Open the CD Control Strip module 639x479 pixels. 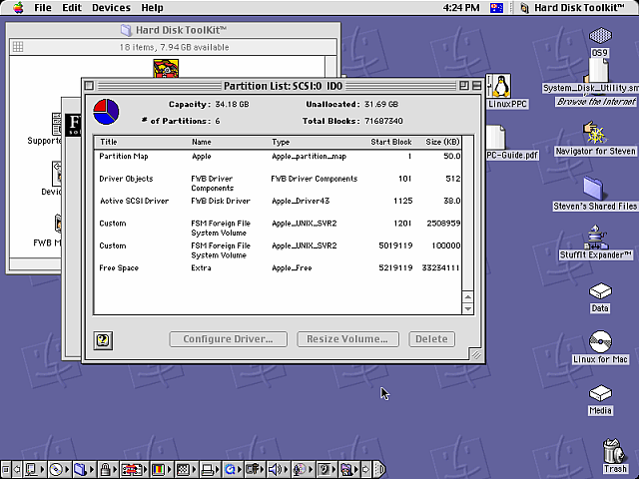60,470
